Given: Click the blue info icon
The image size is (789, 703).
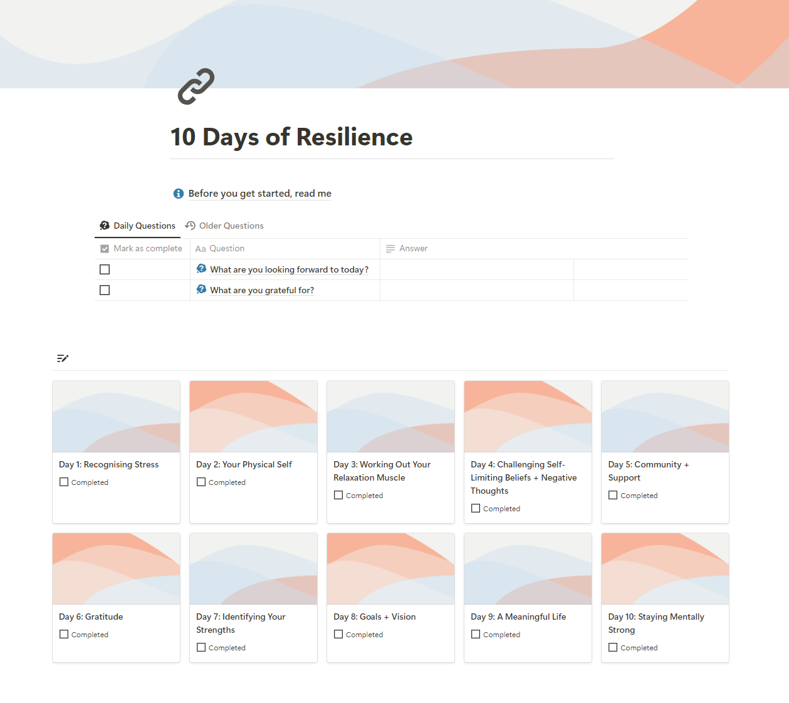Looking at the screenshot, I should pos(179,194).
